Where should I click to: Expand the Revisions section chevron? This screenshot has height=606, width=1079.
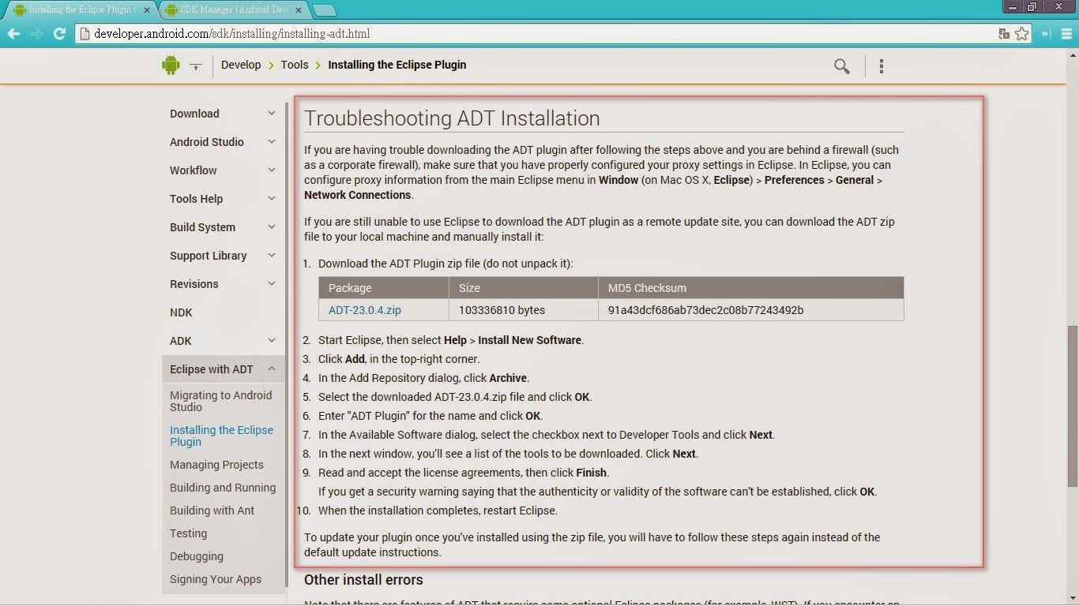coord(272,284)
